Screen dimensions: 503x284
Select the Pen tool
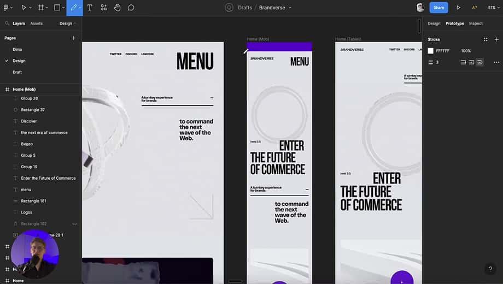[74, 7]
